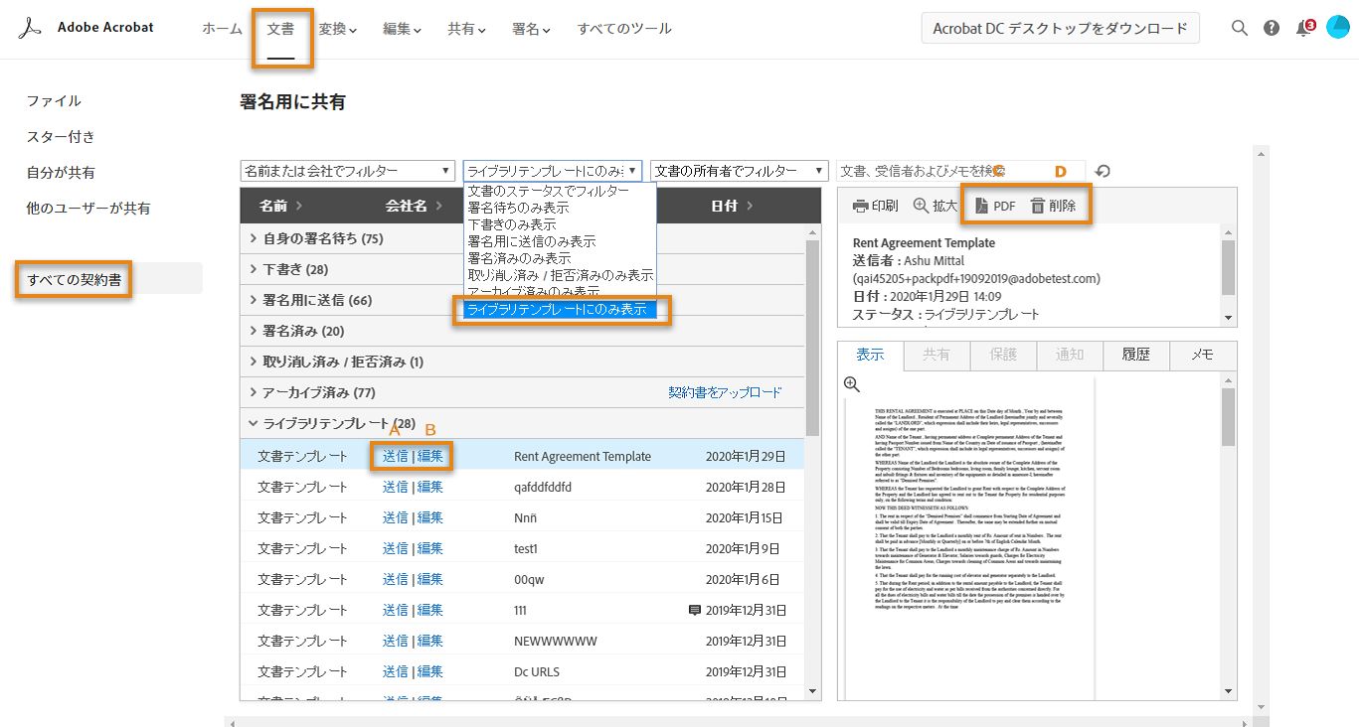The height and width of the screenshot is (727, 1359).
Task: Click 送信 link for NEWWWWWW row
Action: [x=396, y=641]
